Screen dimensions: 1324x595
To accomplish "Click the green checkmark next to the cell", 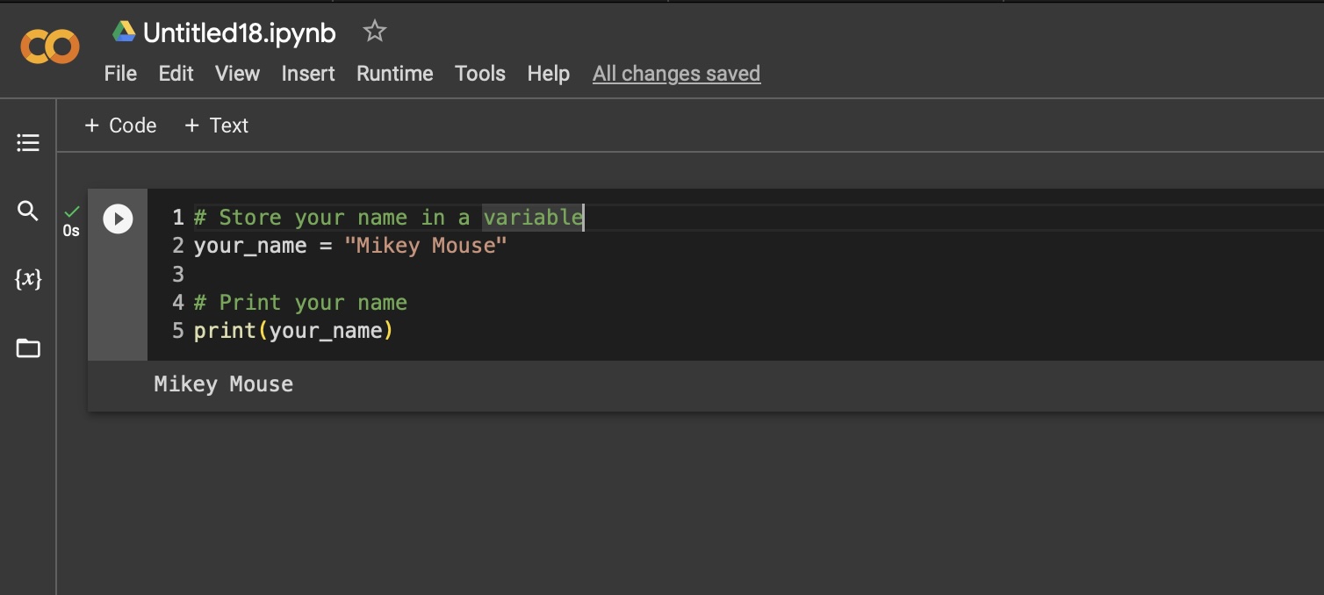I will [x=71, y=213].
